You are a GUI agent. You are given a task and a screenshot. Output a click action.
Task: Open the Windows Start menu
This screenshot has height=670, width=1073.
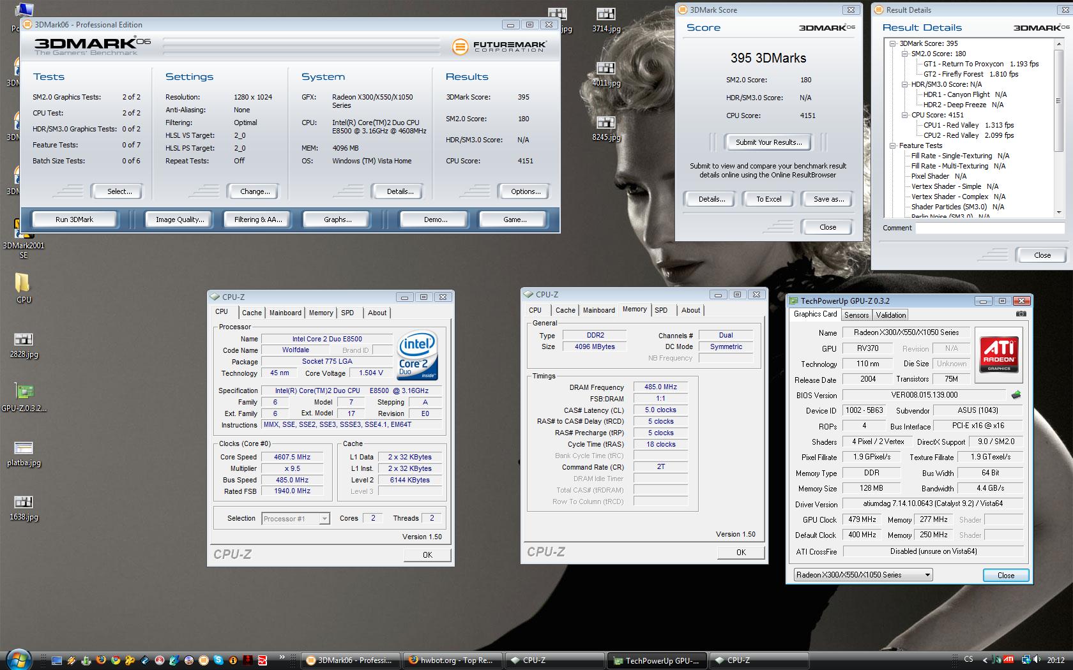19,660
